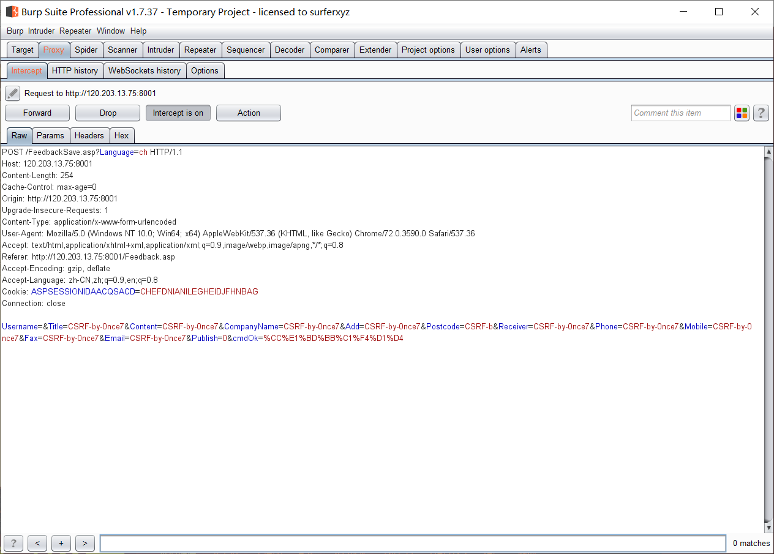Switch to the Hex view tab
Viewport: 774px width, 554px height.
point(122,136)
